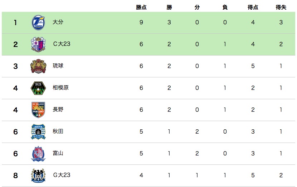Click the team name C大23
The height and width of the screenshot is (187, 297).
(x=62, y=44)
